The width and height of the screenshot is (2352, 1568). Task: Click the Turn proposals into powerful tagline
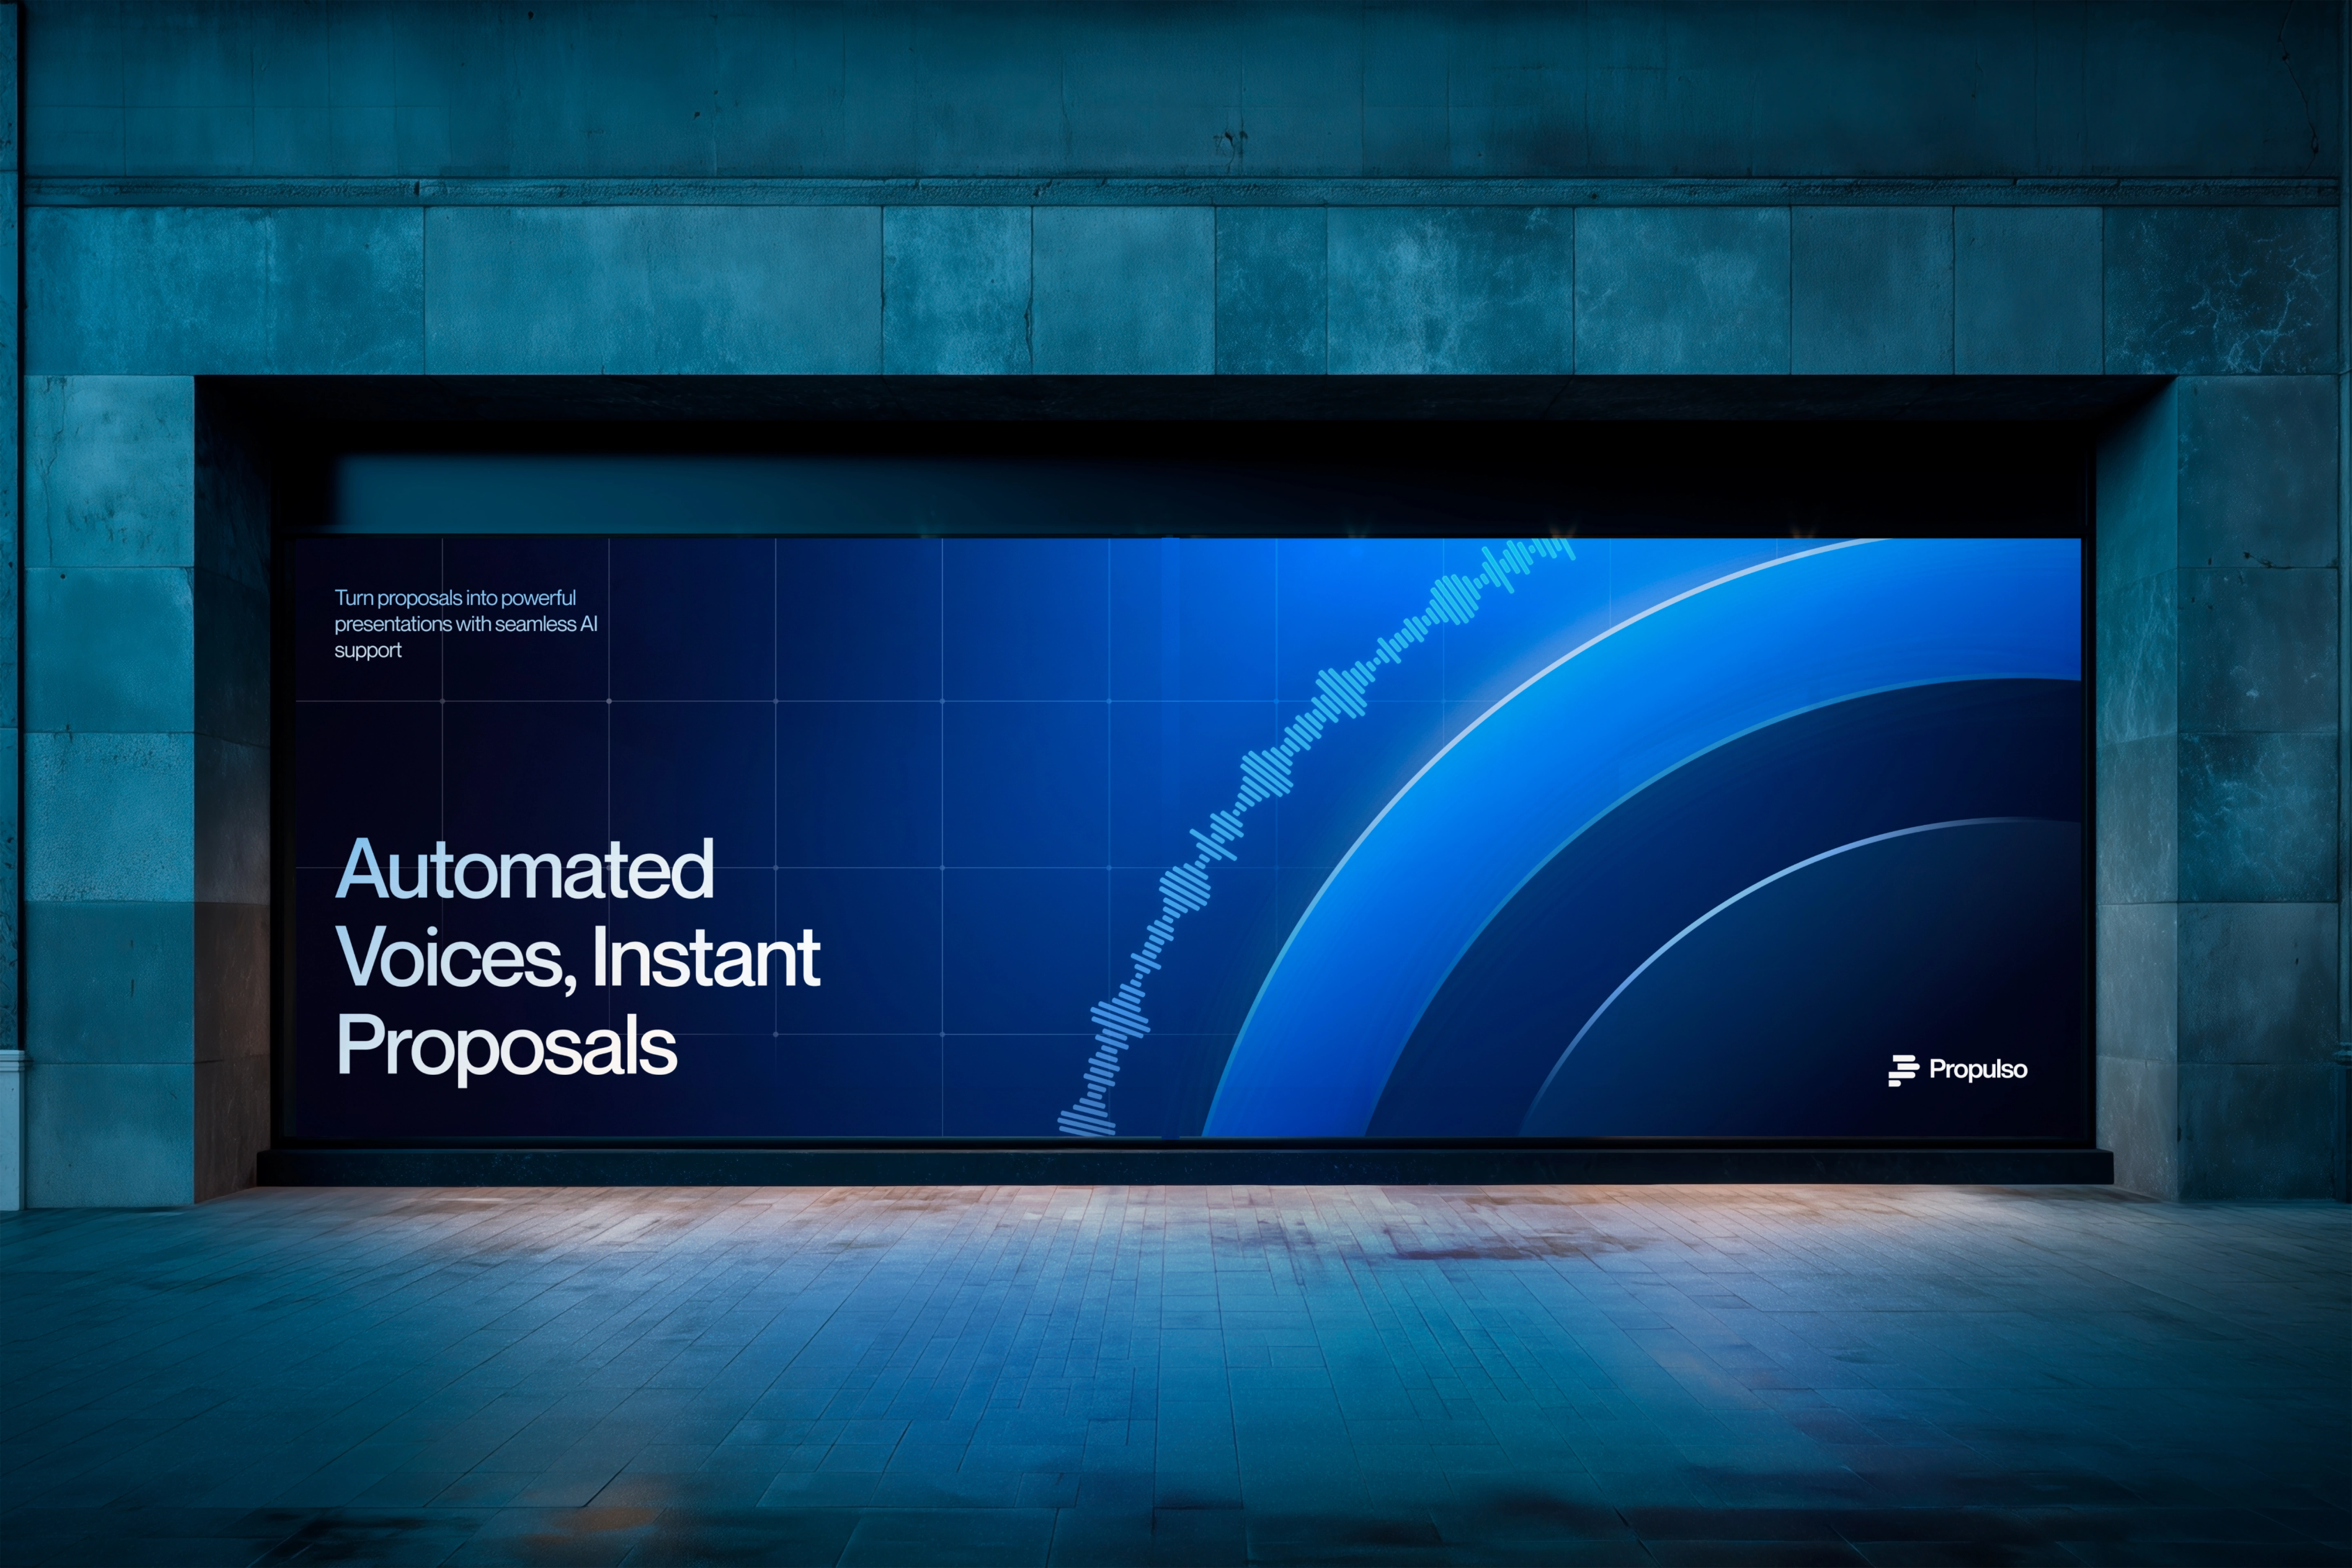(455, 598)
